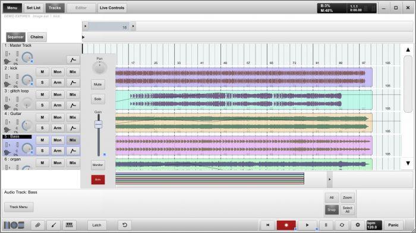
Task: Click the red Arm button in mix panel
Action: 98,180
